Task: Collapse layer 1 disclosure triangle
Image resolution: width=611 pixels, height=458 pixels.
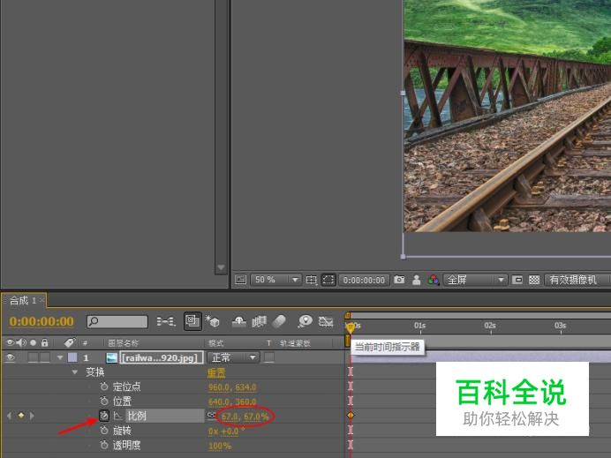Action: (60, 357)
